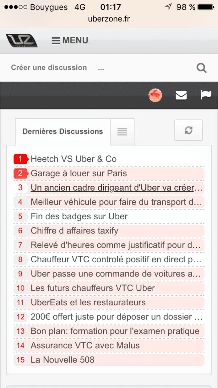Open the user avatar profile

click(x=155, y=95)
